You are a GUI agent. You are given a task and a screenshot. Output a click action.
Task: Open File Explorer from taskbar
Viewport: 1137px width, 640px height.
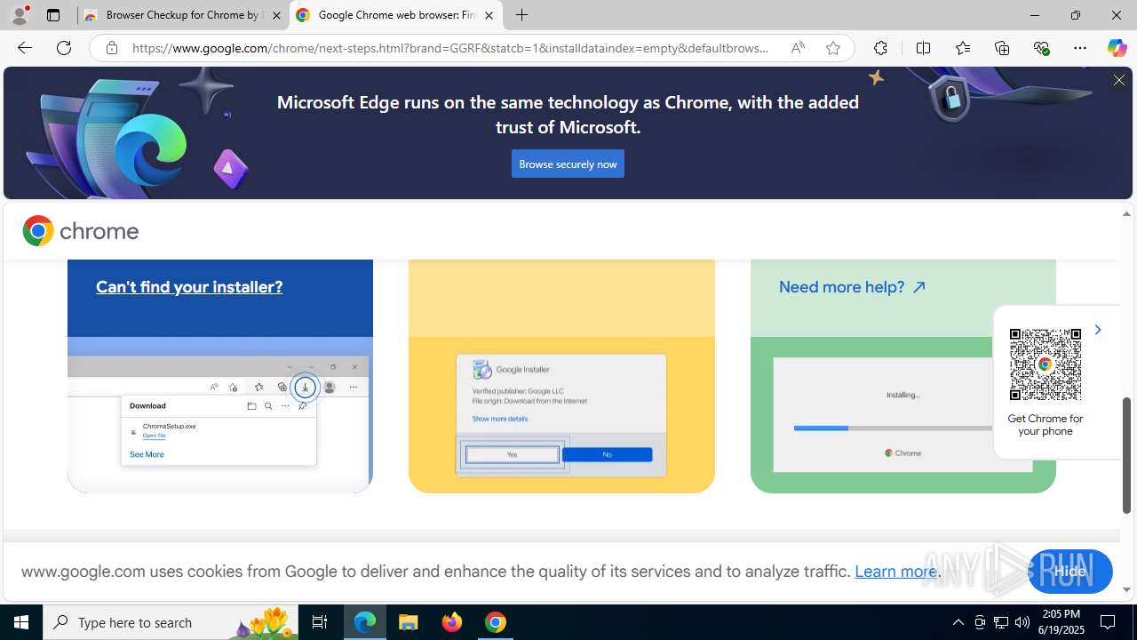click(409, 622)
